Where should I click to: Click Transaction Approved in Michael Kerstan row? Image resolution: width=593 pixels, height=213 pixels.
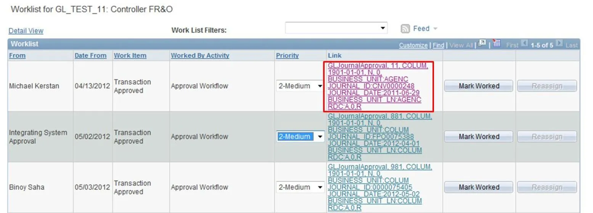(132, 86)
